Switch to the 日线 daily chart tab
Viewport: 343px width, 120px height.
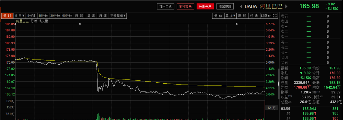click(x=79, y=16)
